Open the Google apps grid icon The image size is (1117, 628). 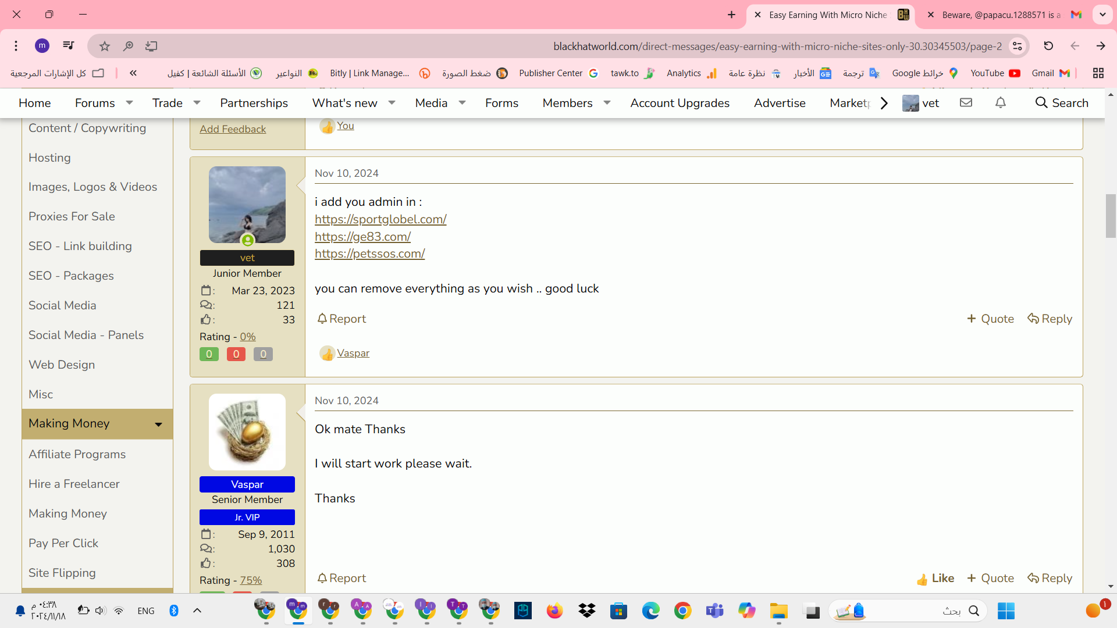click(1098, 73)
